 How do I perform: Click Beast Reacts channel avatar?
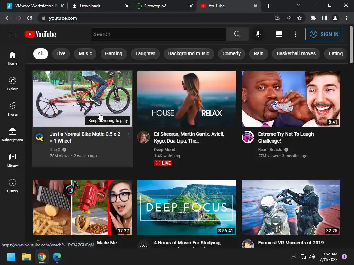(248, 137)
